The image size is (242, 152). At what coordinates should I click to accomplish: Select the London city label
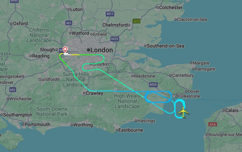coord(102,50)
